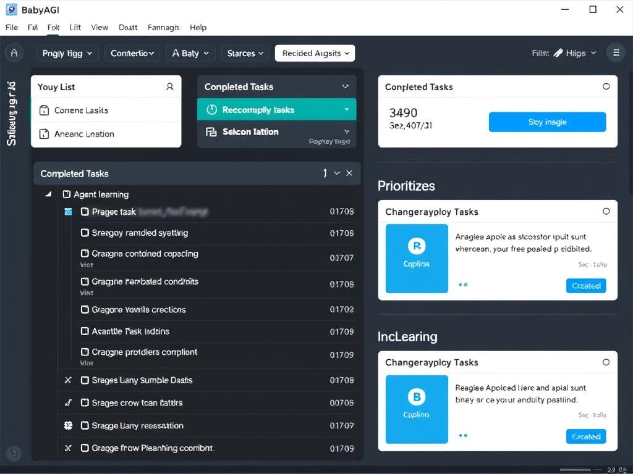The width and height of the screenshot is (633, 474).
Task: Click Createel button in IncLearing card
Action: click(586, 436)
